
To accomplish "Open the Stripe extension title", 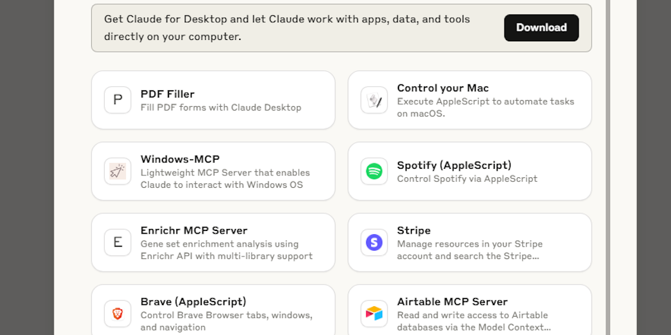I will pyautogui.click(x=413, y=230).
